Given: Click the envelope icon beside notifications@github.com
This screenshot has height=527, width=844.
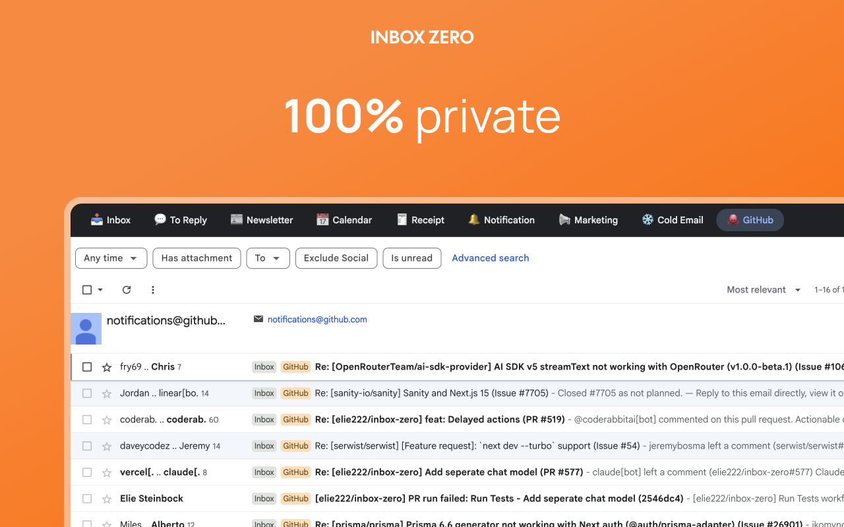Looking at the screenshot, I should click(x=258, y=319).
